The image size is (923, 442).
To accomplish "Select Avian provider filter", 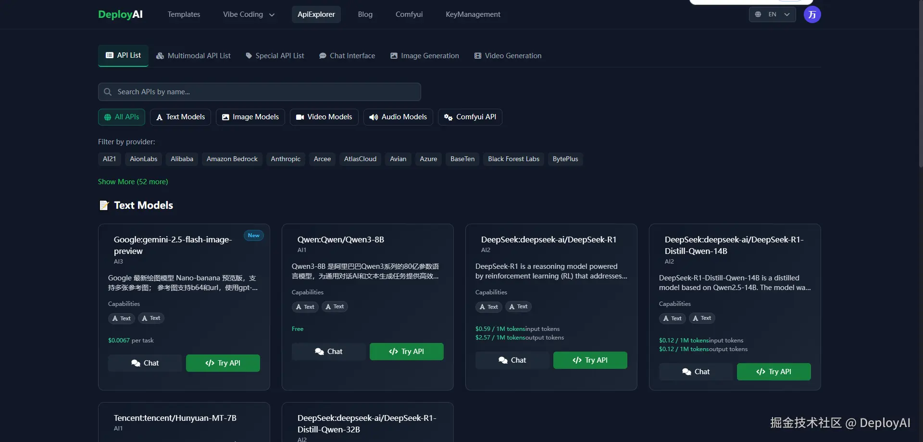I will click(398, 159).
